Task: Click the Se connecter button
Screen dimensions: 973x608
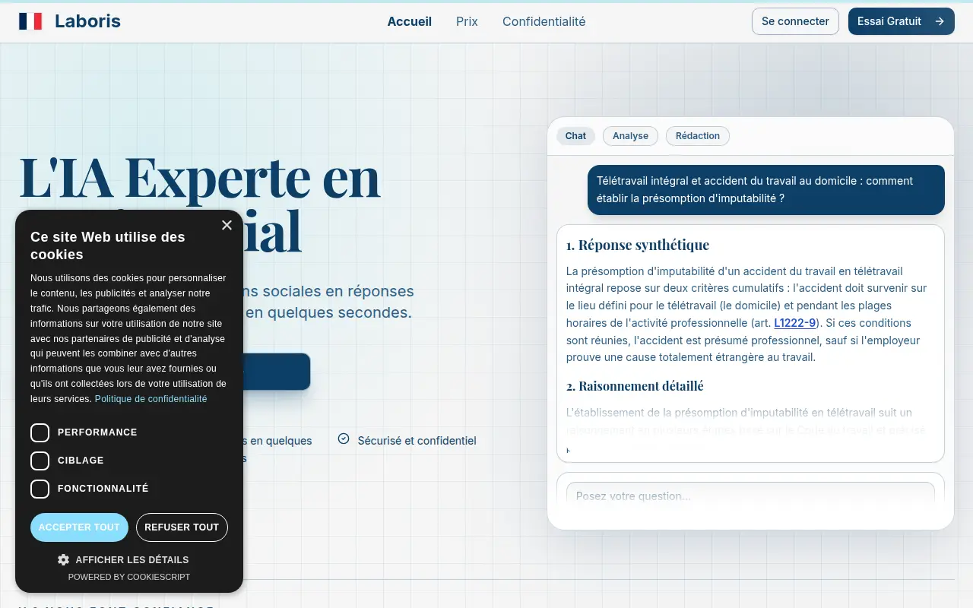Action: pyautogui.click(x=795, y=21)
